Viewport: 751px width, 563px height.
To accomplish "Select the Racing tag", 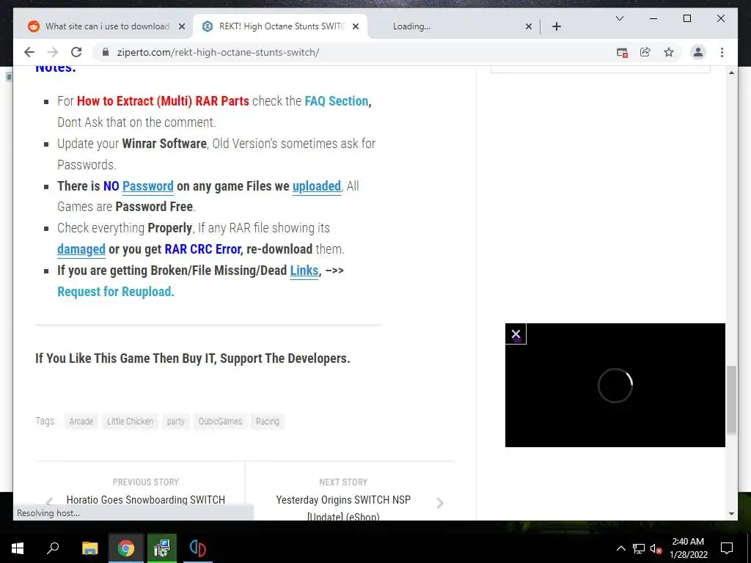I will (267, 422).
